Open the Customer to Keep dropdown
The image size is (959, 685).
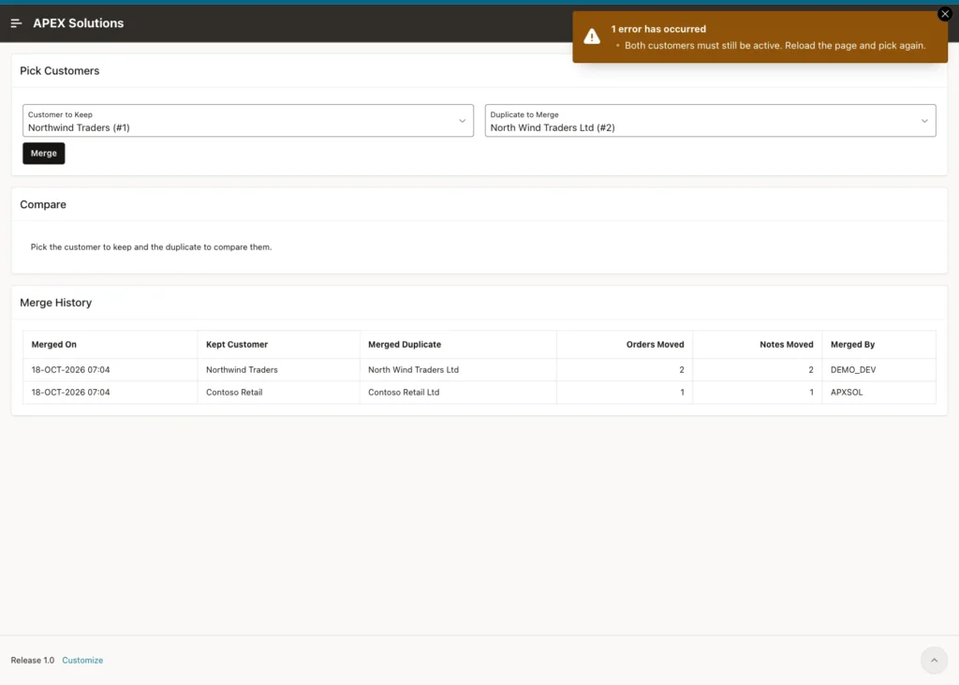[x=247, y=121]
